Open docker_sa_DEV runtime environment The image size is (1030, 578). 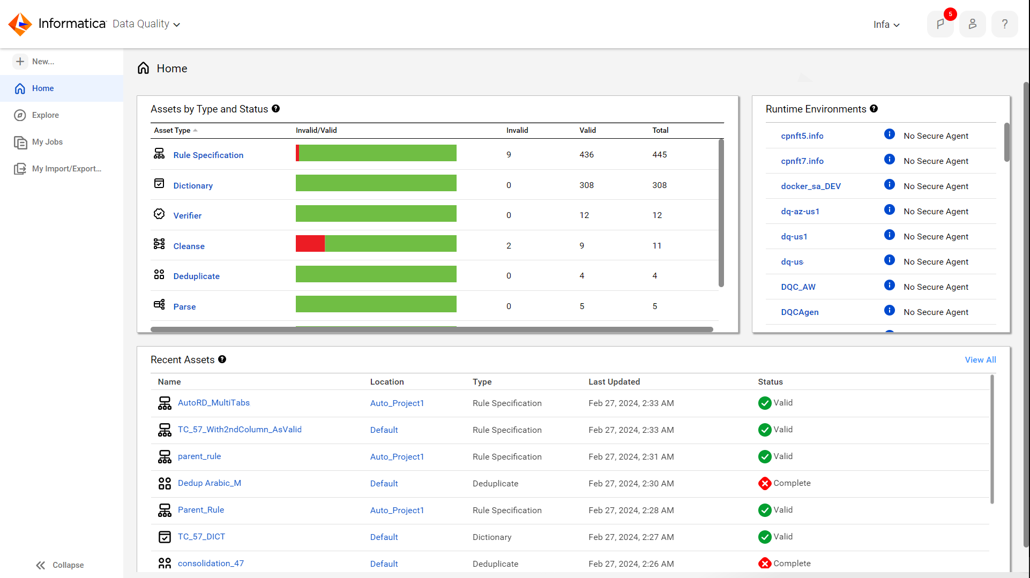tap(811, 186)
